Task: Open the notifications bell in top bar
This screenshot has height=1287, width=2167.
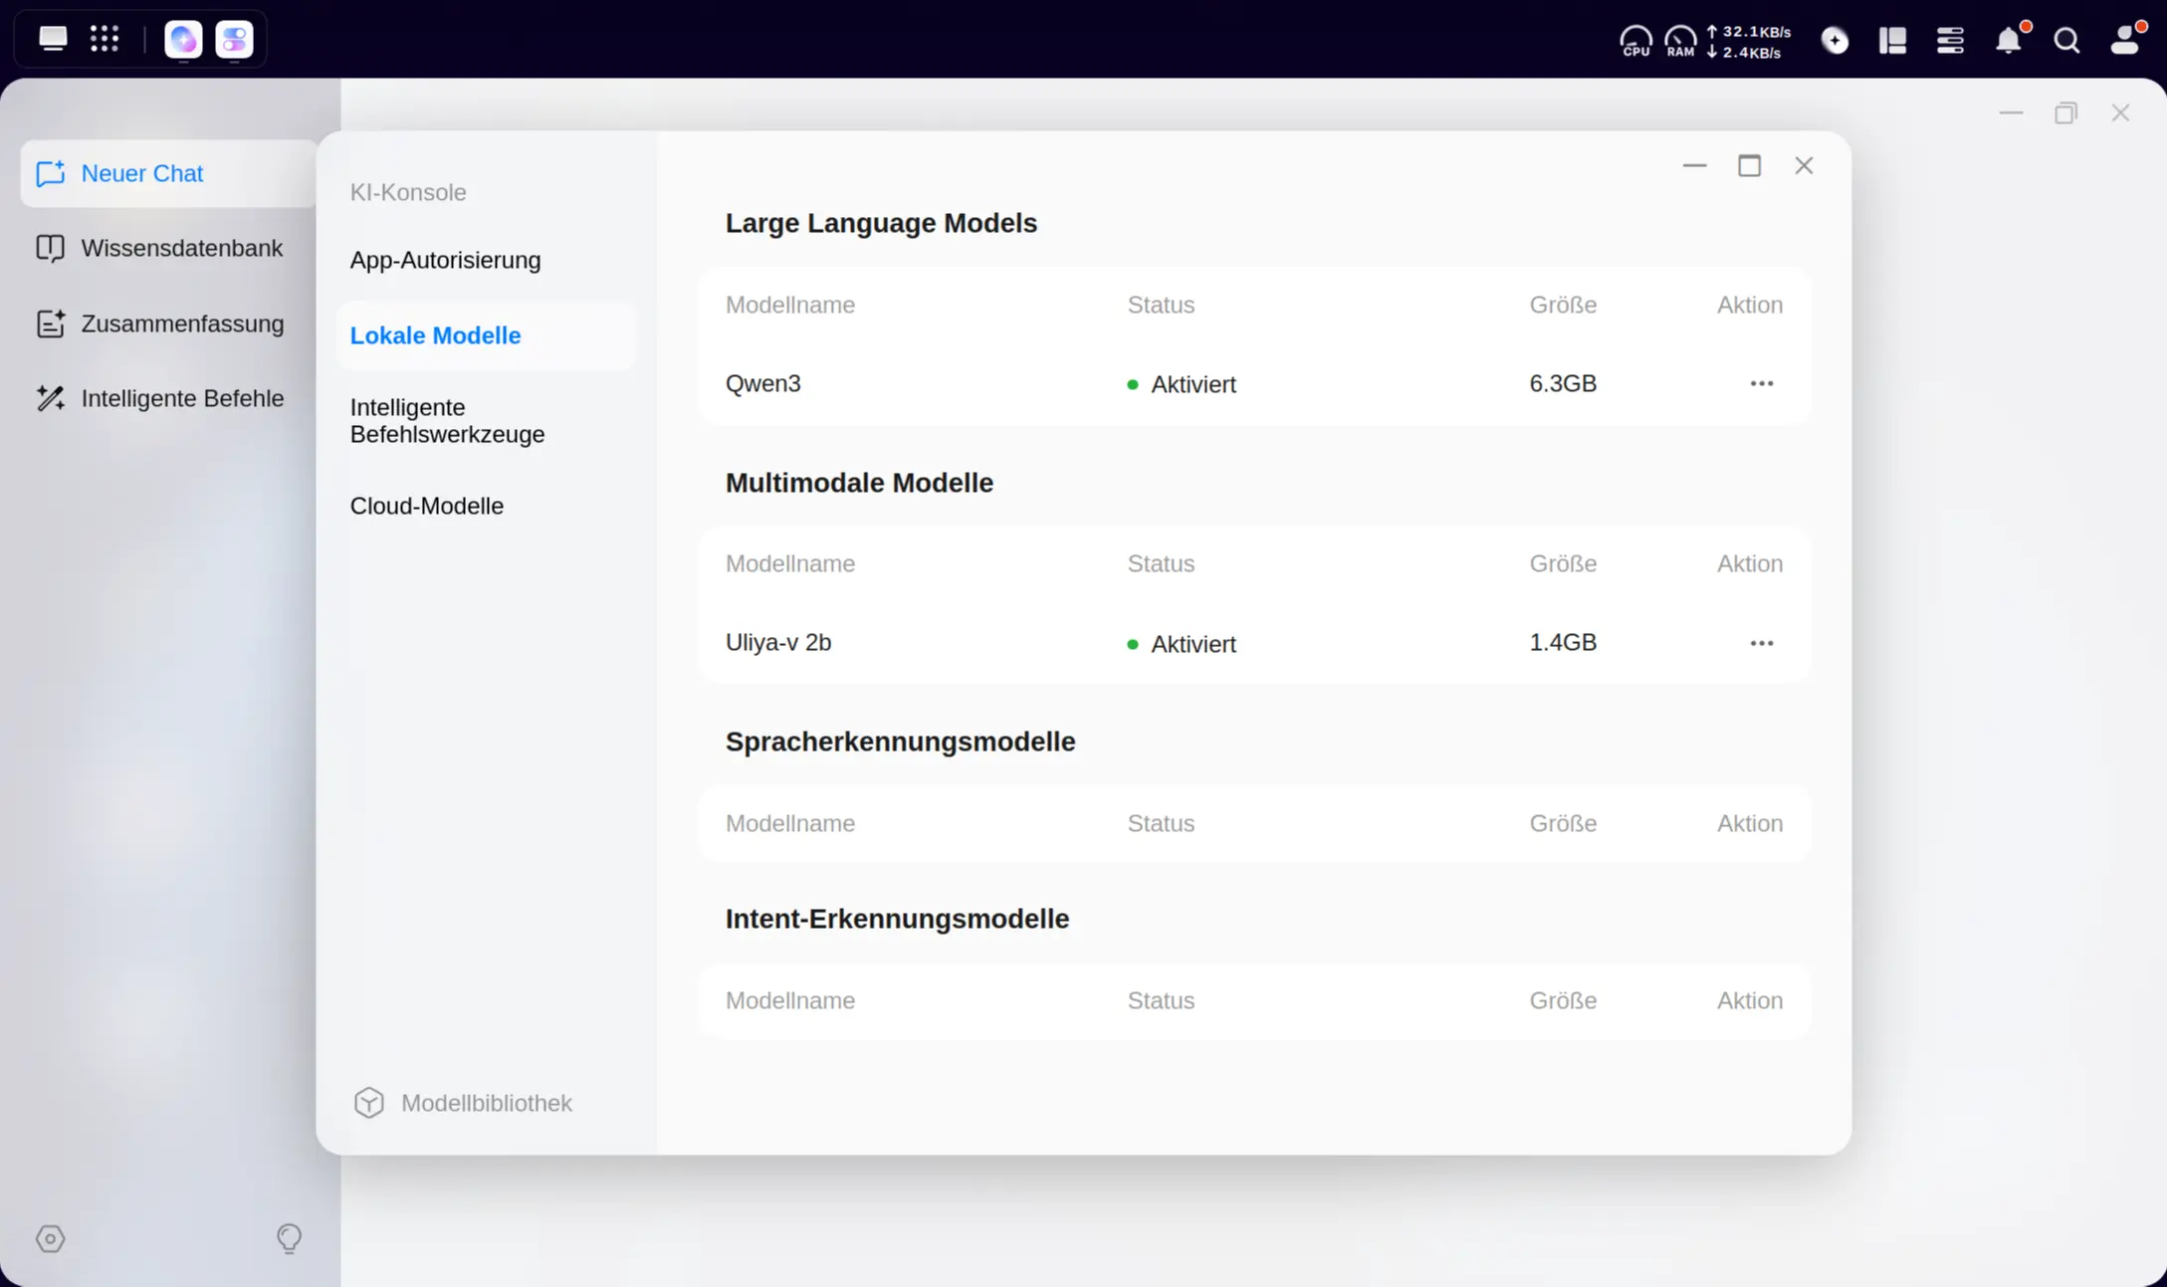Action: pos(2009,40)
